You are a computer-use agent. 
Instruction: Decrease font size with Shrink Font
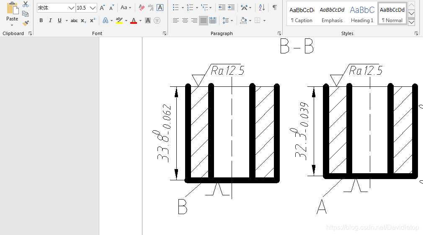click(111, 8)
